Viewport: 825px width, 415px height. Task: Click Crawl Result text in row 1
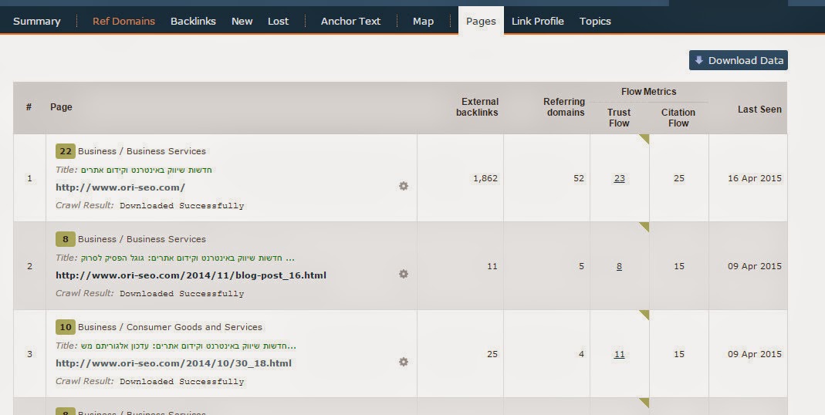pos(150,205)
